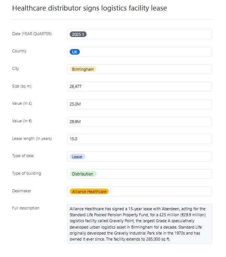This screenshot has height=257, width=226.
Task: Click the 2025 1 date tag
Action: (x=78, y=34)
